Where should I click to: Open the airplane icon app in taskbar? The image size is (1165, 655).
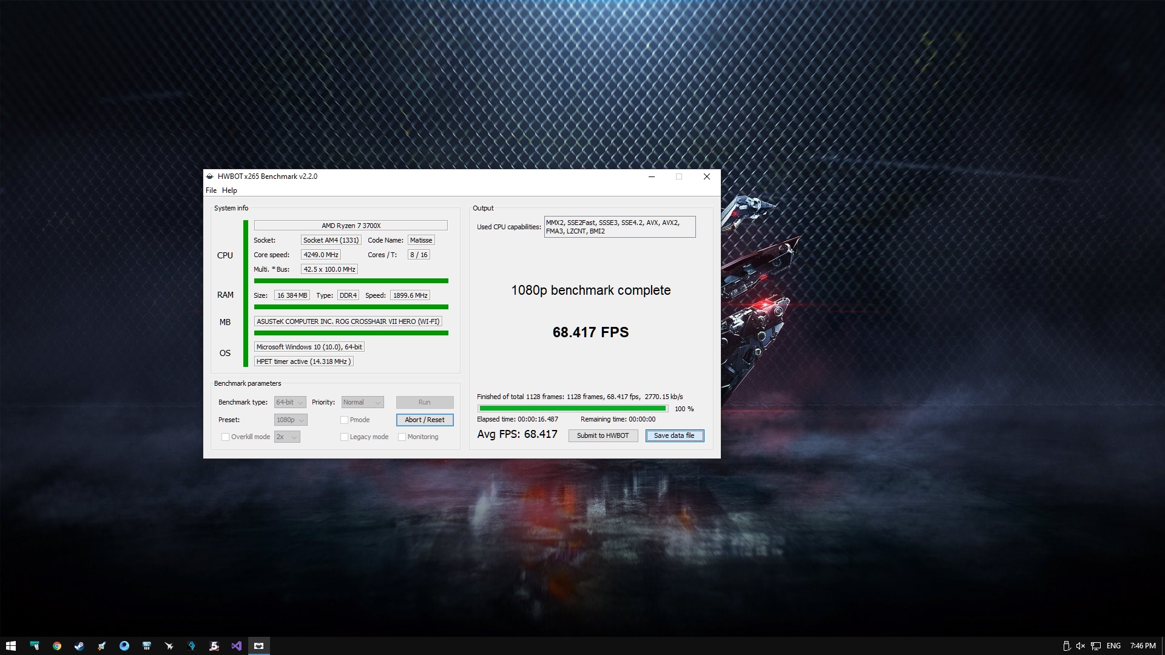click(169, 646)
